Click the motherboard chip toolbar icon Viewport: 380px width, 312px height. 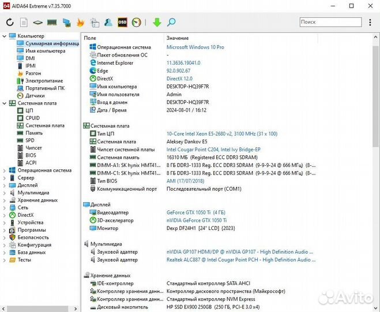click(38, 23)
